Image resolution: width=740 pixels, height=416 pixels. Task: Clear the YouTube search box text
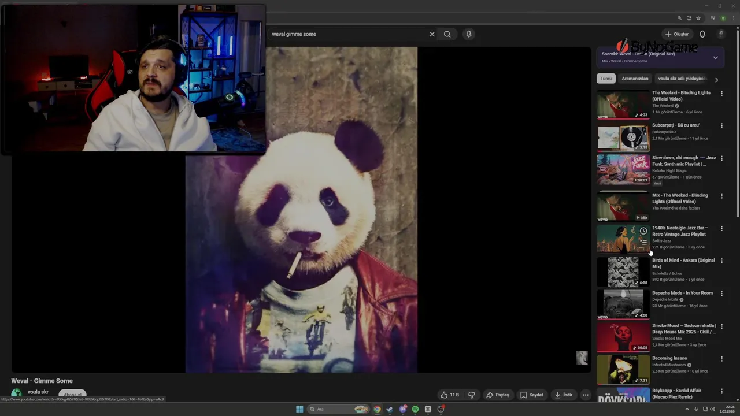[432, 34]
